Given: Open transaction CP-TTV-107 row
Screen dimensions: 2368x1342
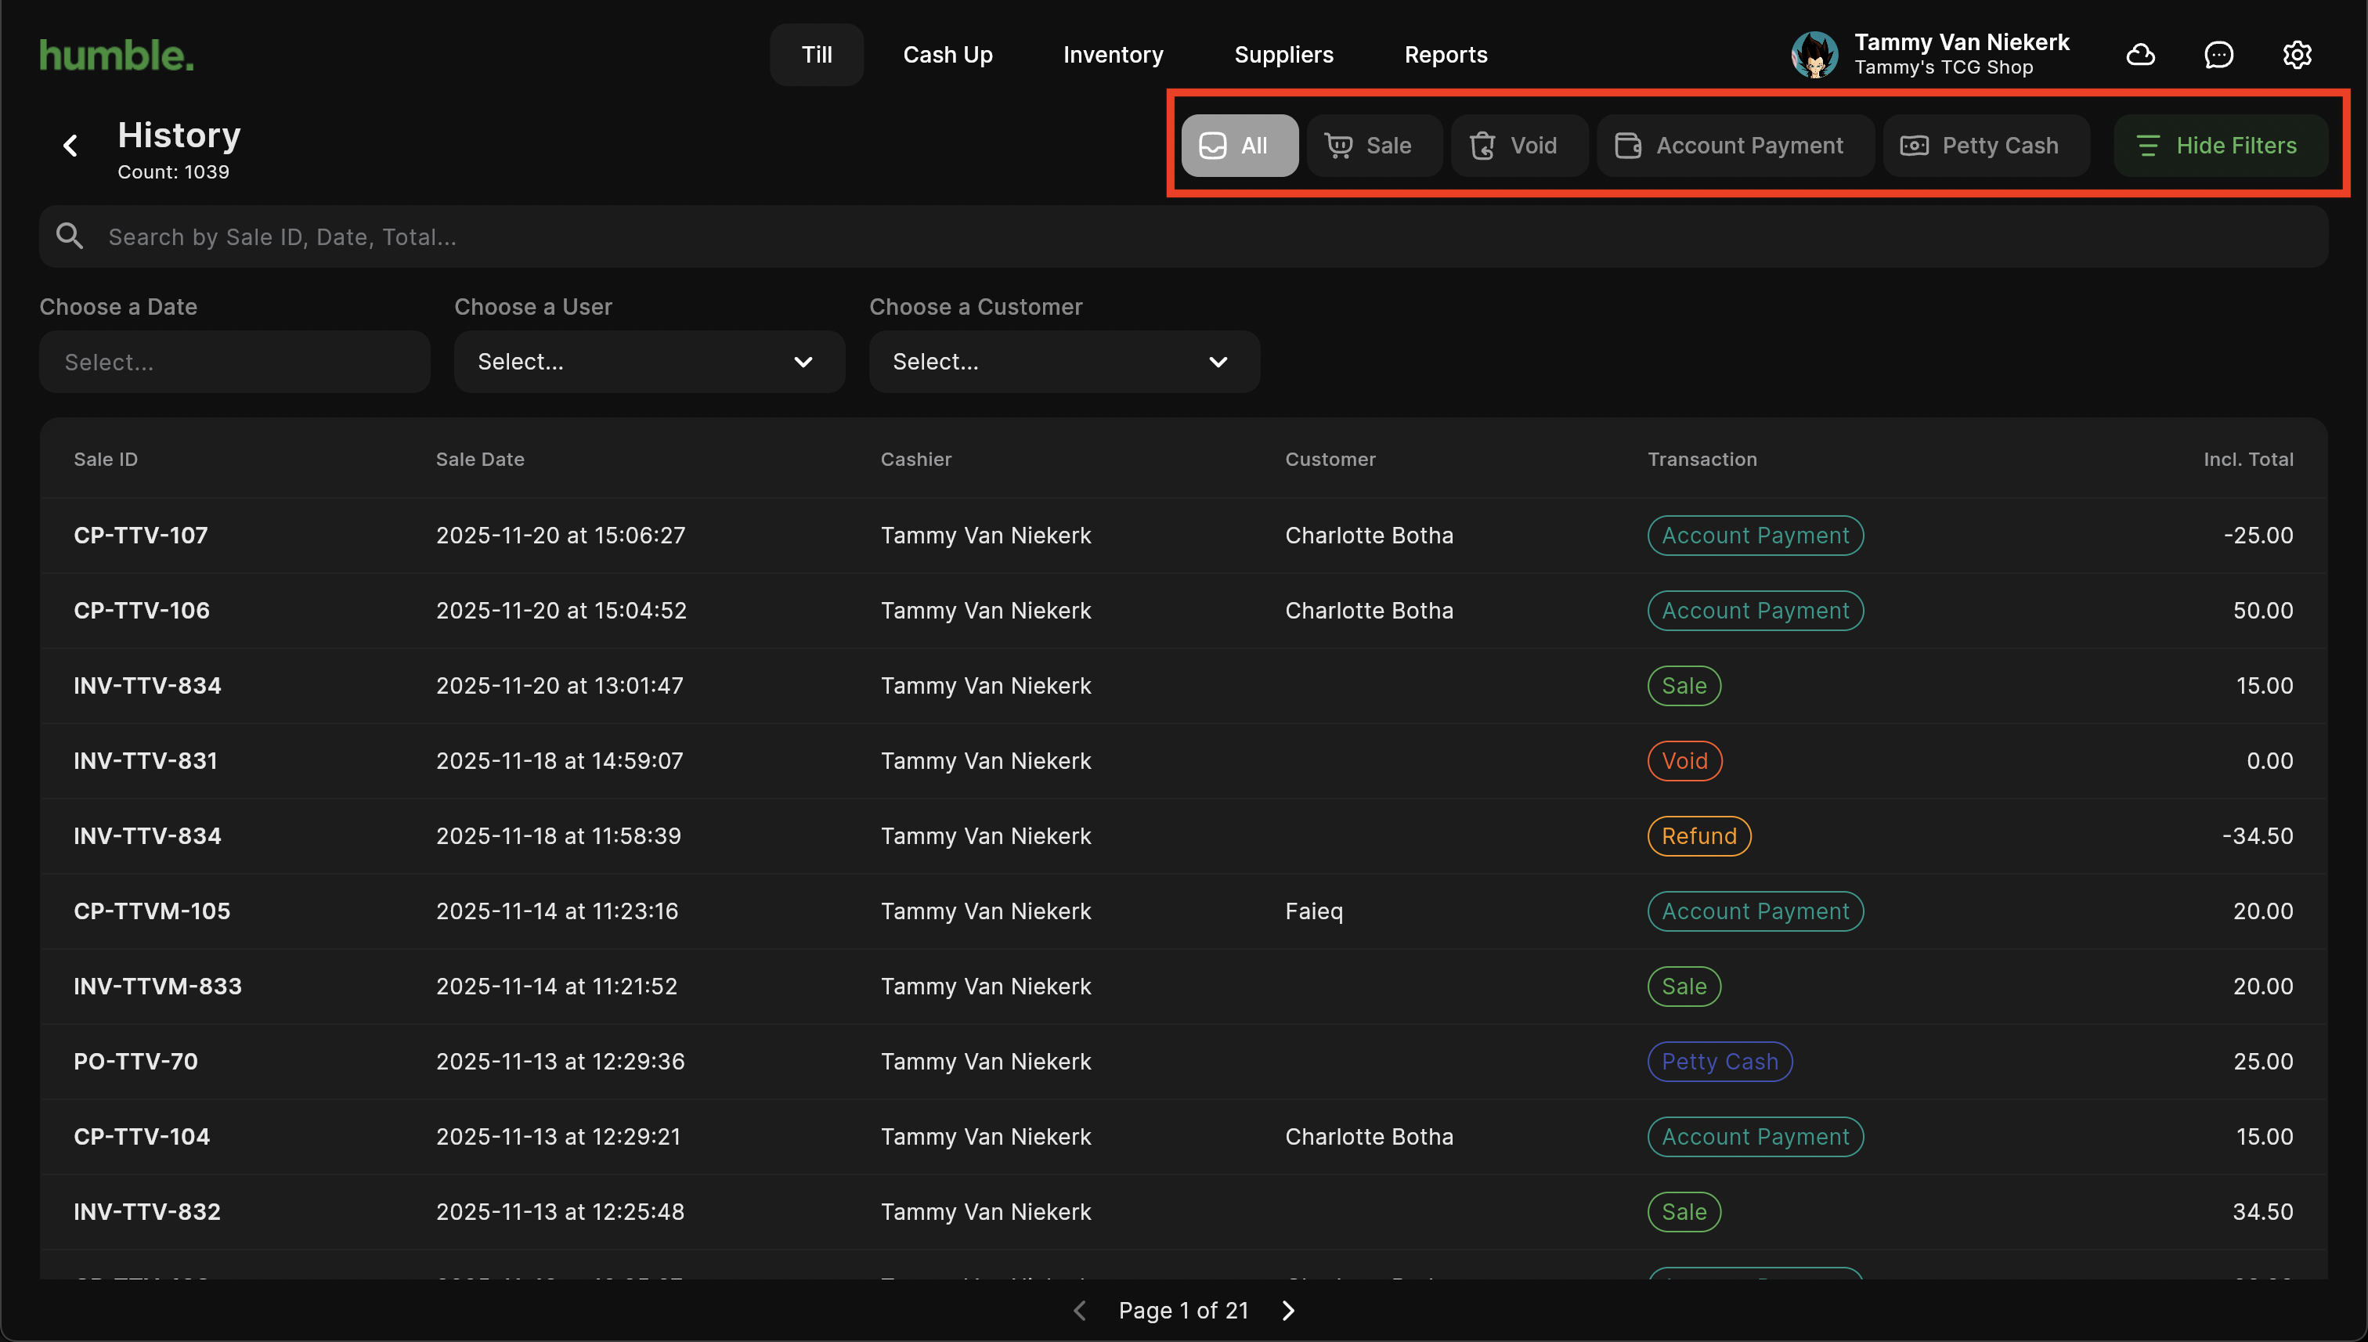Looking at the screenshot, I should point(140,536).
